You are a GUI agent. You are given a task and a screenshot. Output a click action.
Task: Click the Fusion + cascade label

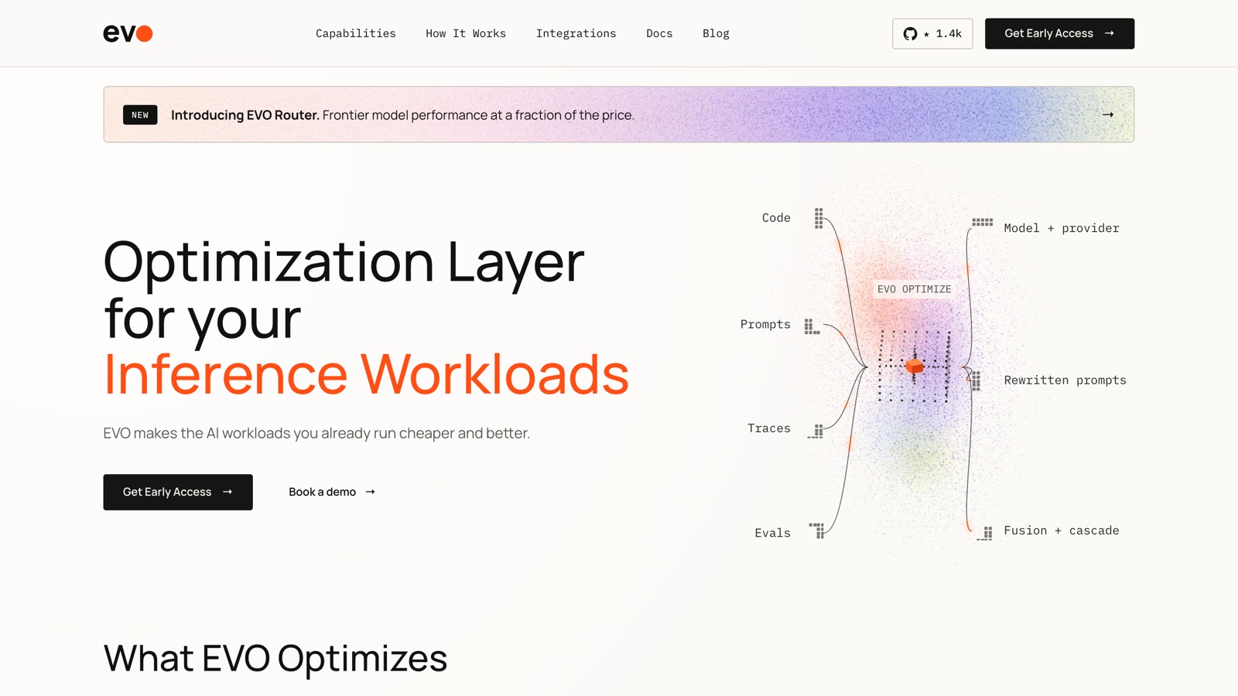[1062, 531]
